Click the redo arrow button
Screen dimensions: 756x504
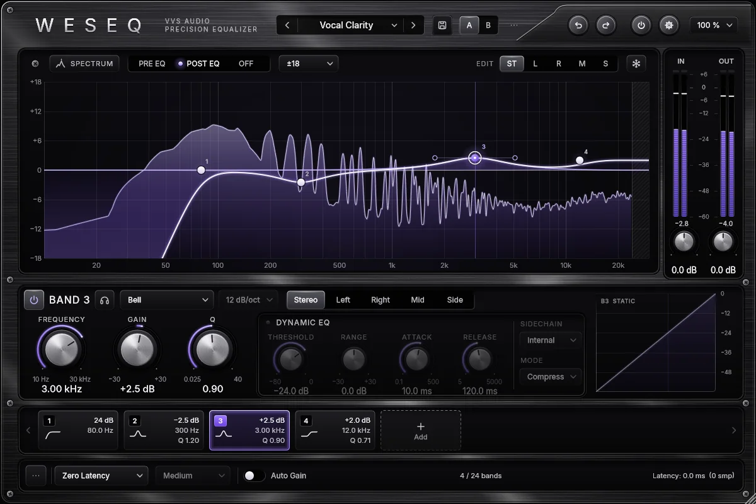(606, 25)
